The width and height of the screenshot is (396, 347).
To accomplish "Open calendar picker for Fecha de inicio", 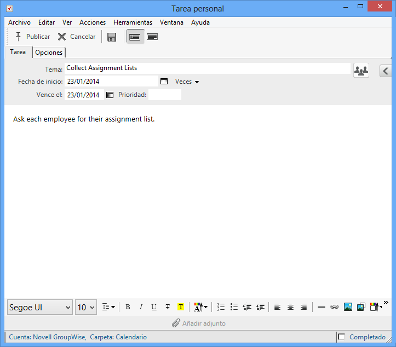I will [x=164, y=82].
